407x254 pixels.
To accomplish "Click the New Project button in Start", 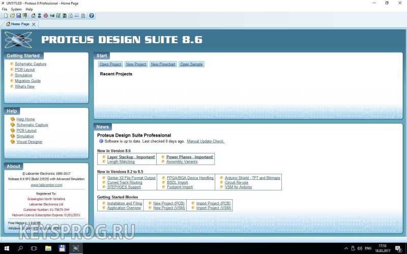I will point(136,65).
